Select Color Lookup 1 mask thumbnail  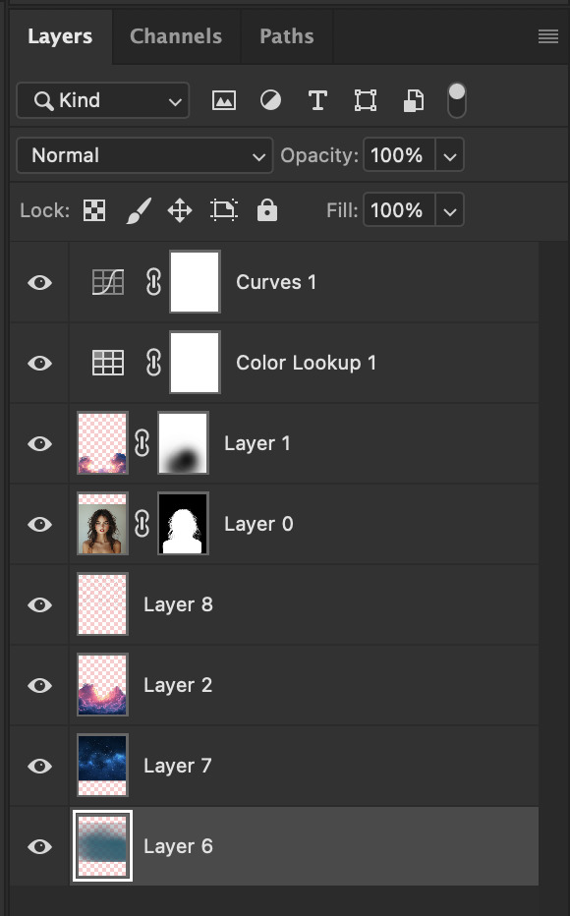click(x=195, y=363)
